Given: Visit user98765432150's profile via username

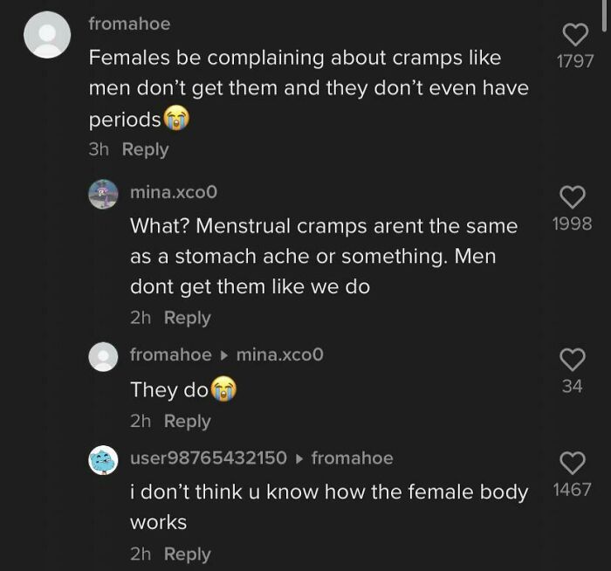Looking at the screenshot, I should [208, 457].
